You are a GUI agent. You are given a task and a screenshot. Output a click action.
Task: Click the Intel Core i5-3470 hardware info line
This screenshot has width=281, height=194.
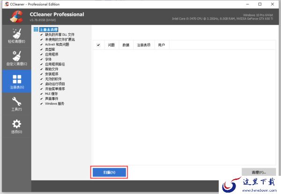(x=222, y=19)
